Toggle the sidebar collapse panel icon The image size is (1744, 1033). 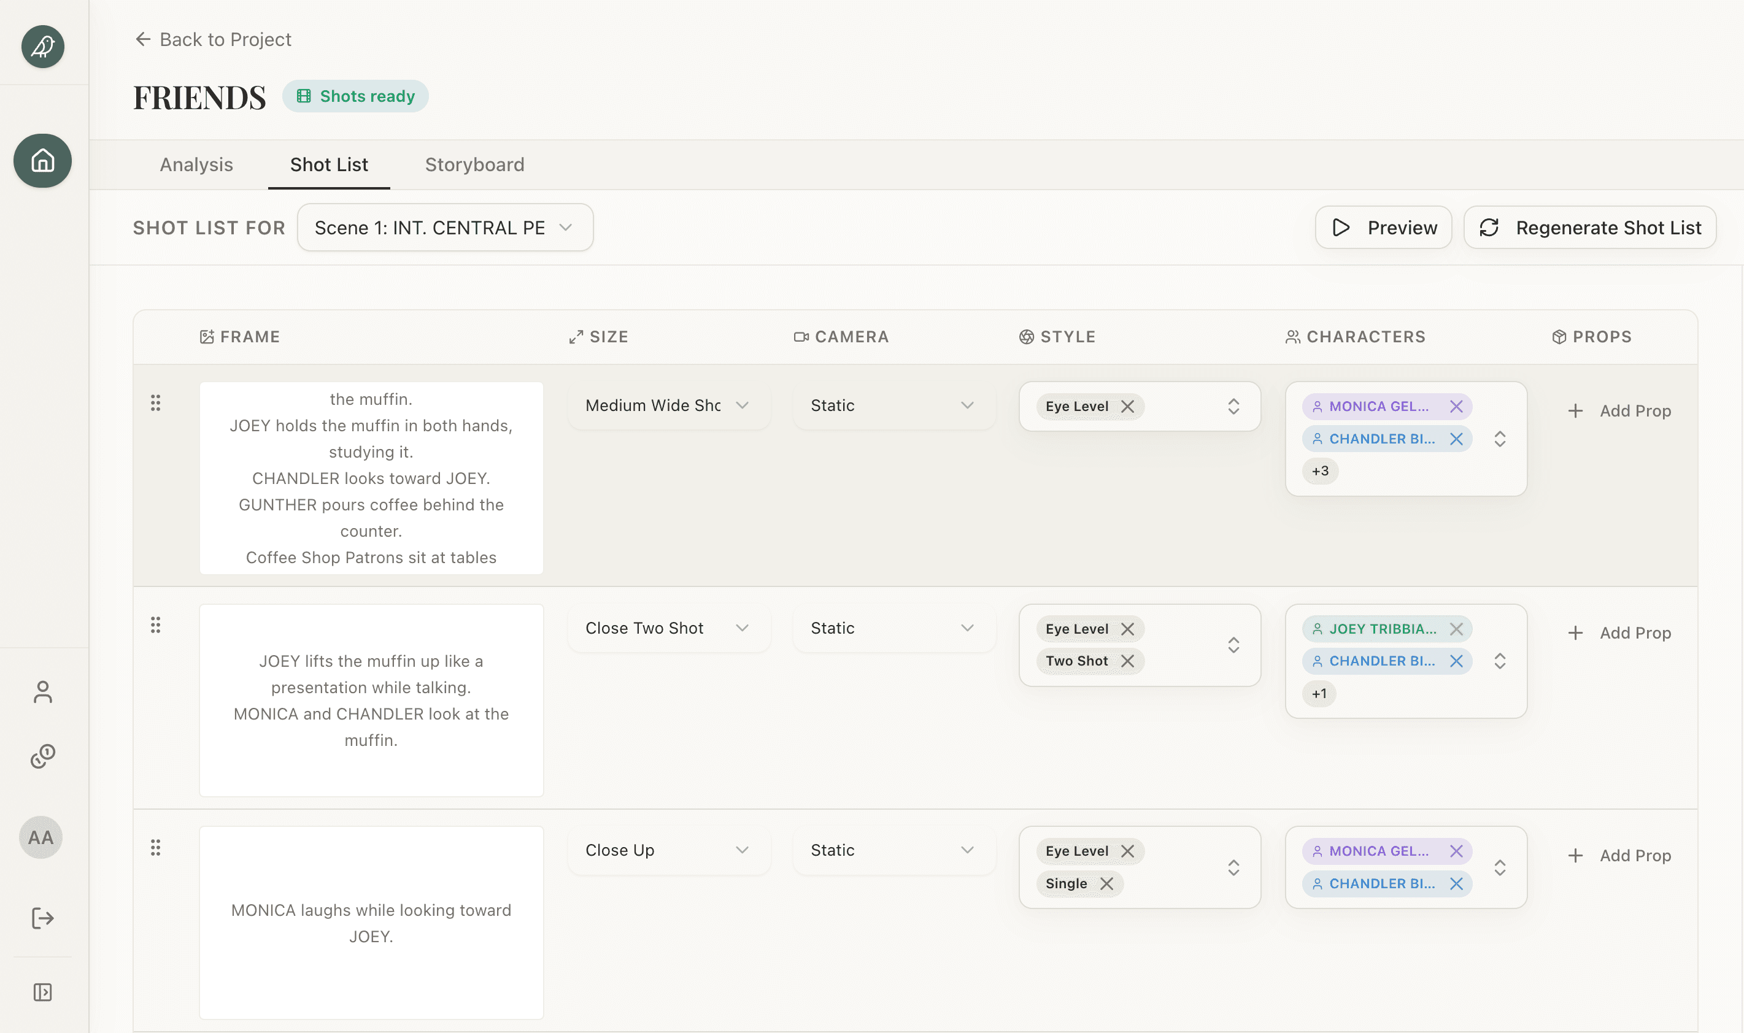42,992
